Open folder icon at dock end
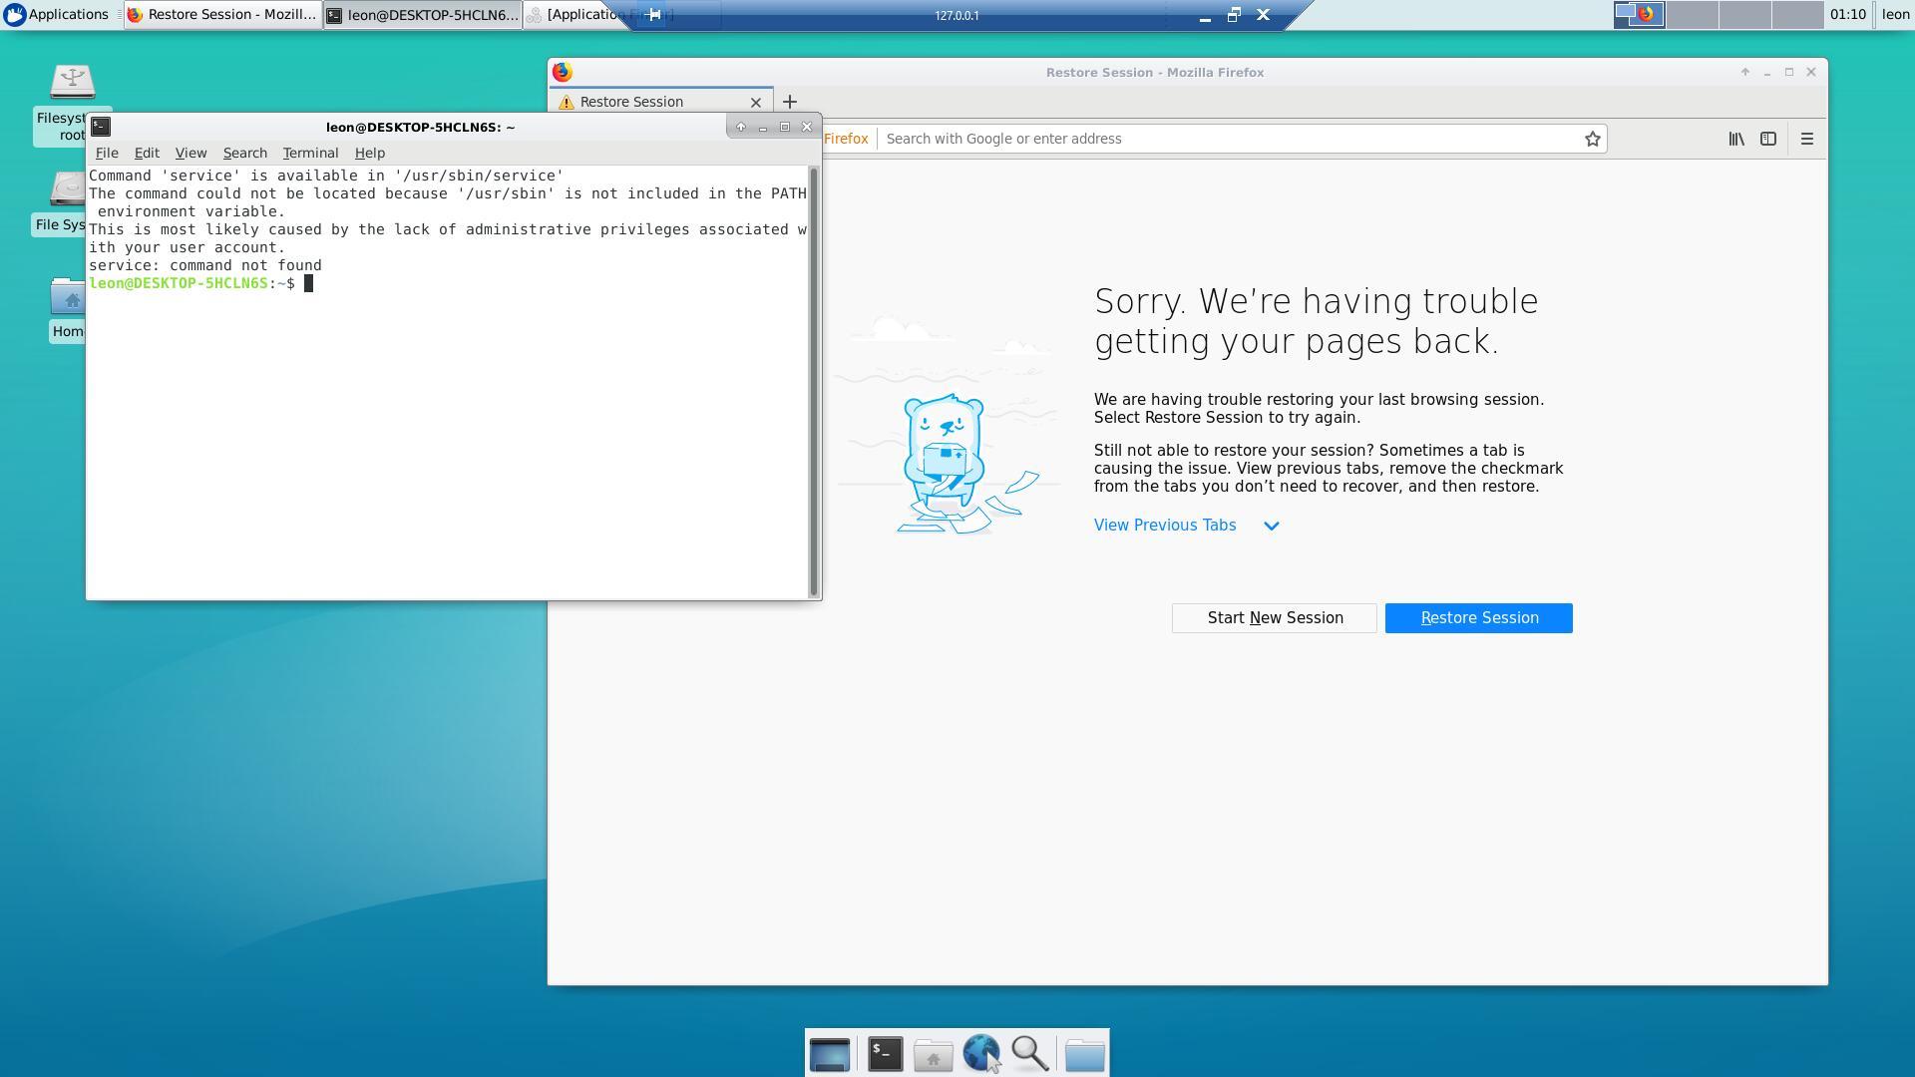 point(1084,1054)
